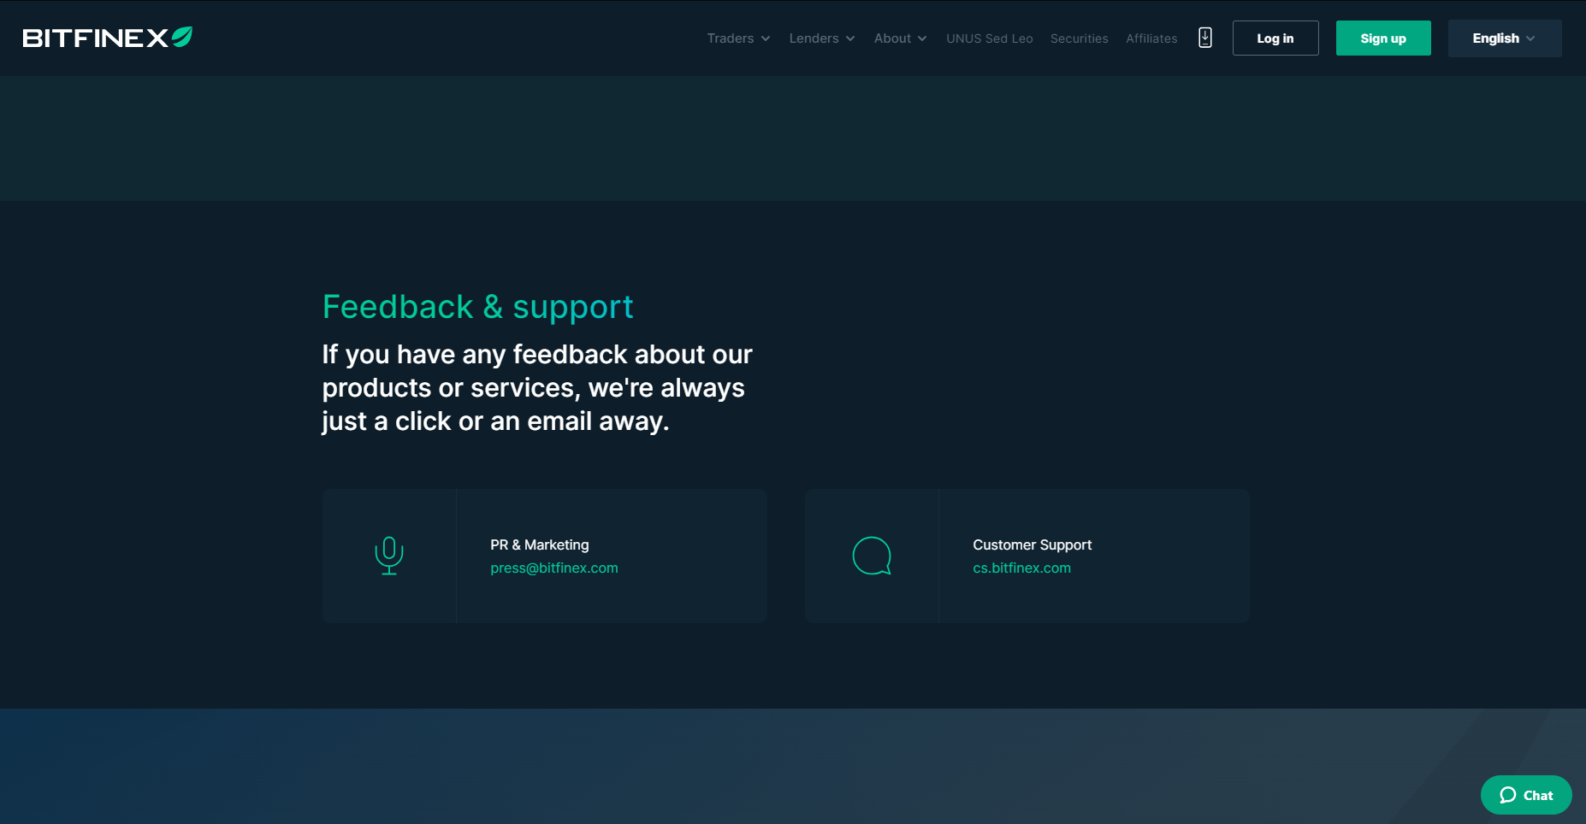1586x824 pixels.
Task: Expand the Lenders dropdown menu
Action: (822, 38)
